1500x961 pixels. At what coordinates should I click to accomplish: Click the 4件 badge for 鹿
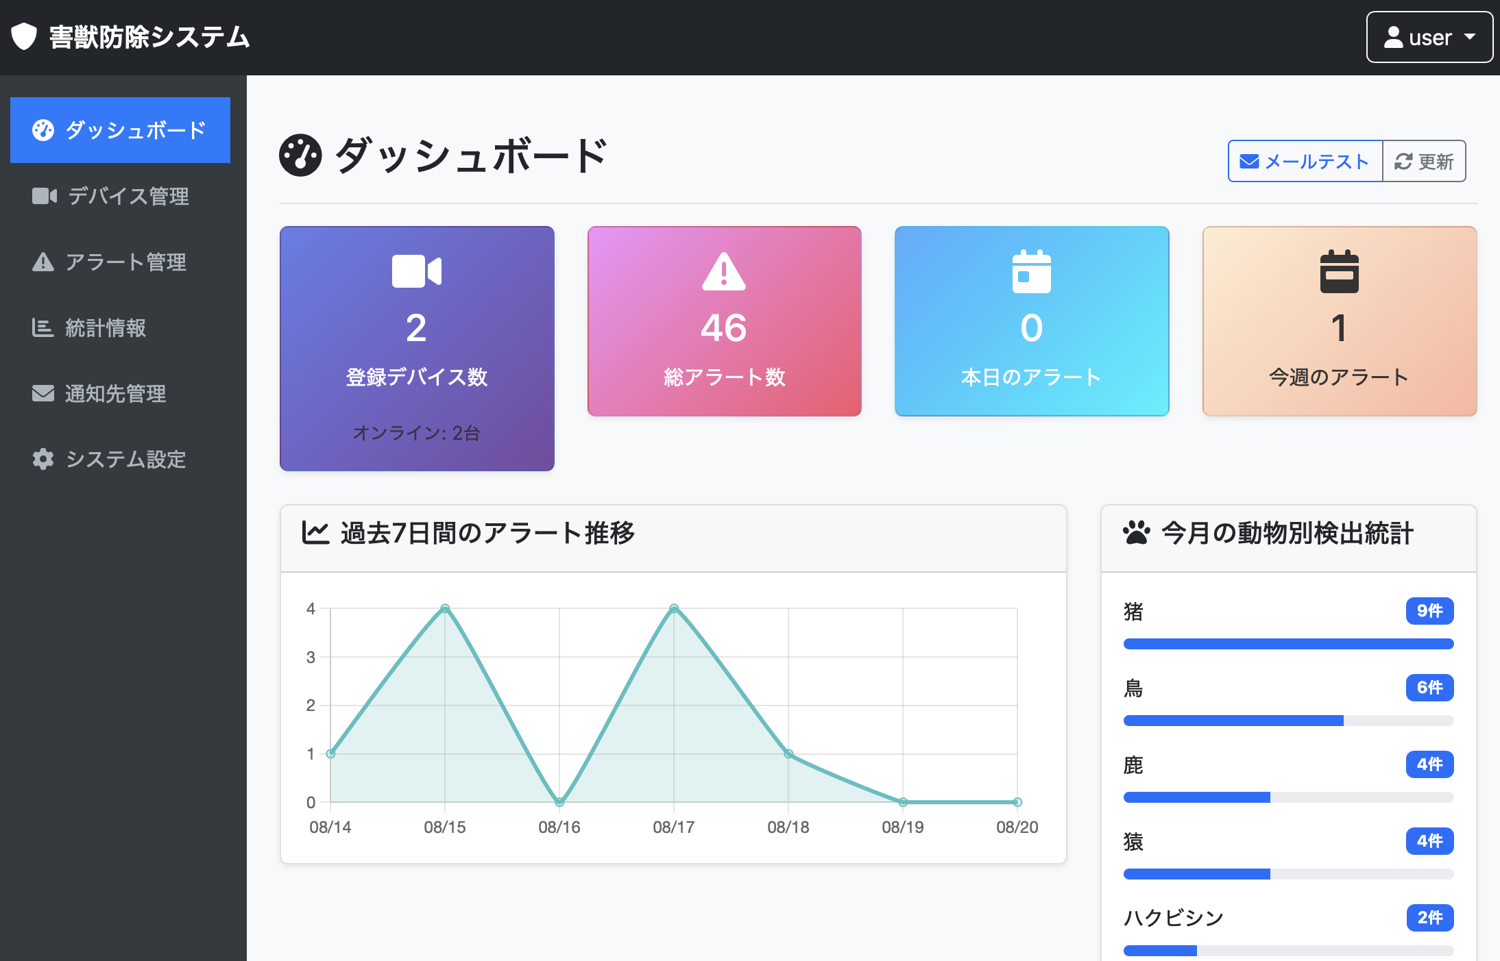1430,764
